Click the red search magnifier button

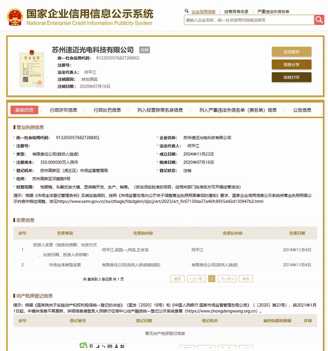(319, 20)
